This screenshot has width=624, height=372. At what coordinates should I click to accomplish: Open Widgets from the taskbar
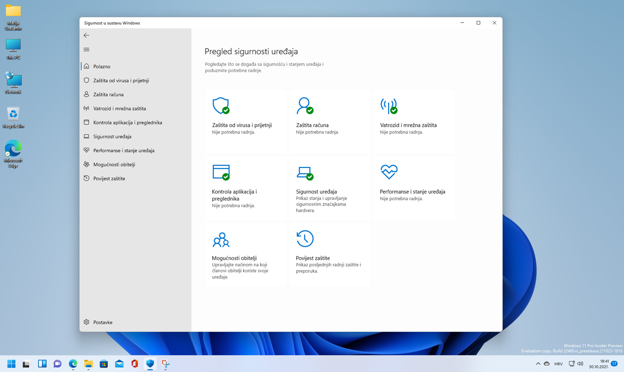42,364
